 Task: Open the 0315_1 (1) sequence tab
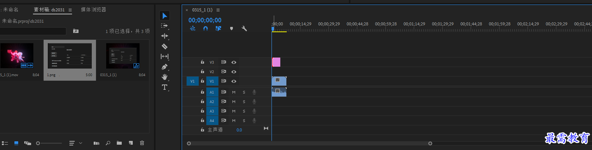click(x=203, y=10)
